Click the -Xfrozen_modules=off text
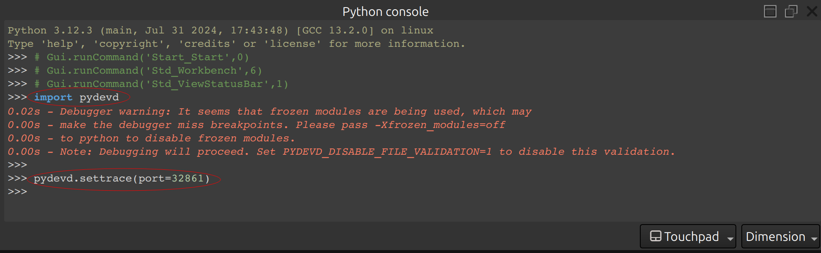Image resolution: width=821 pixels, height=253 pixels. [443, 125]
